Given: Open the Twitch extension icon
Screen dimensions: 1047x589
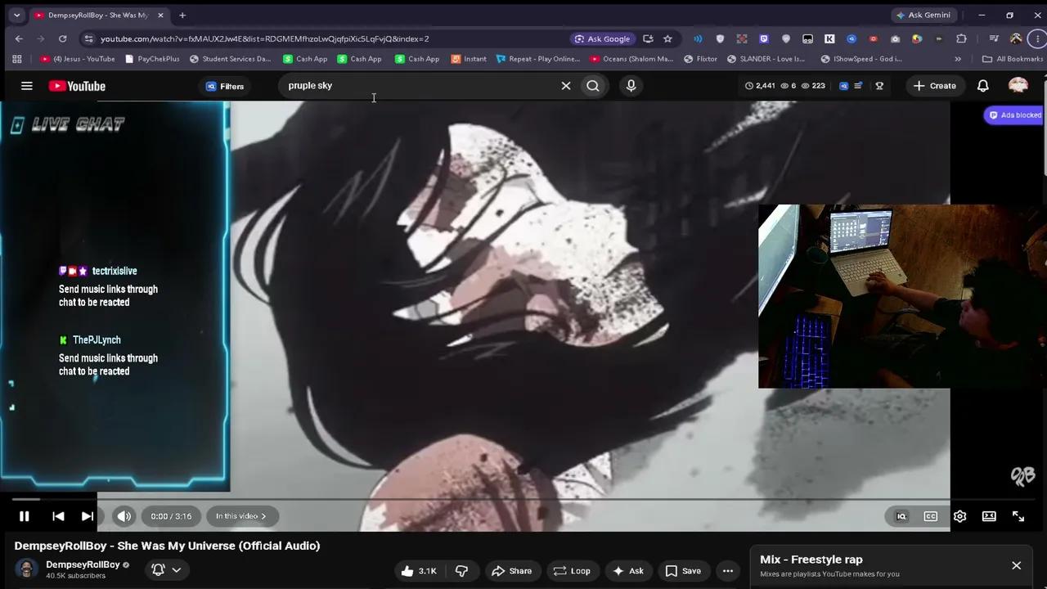Looking at the screenshot, I should click(764, 38).
